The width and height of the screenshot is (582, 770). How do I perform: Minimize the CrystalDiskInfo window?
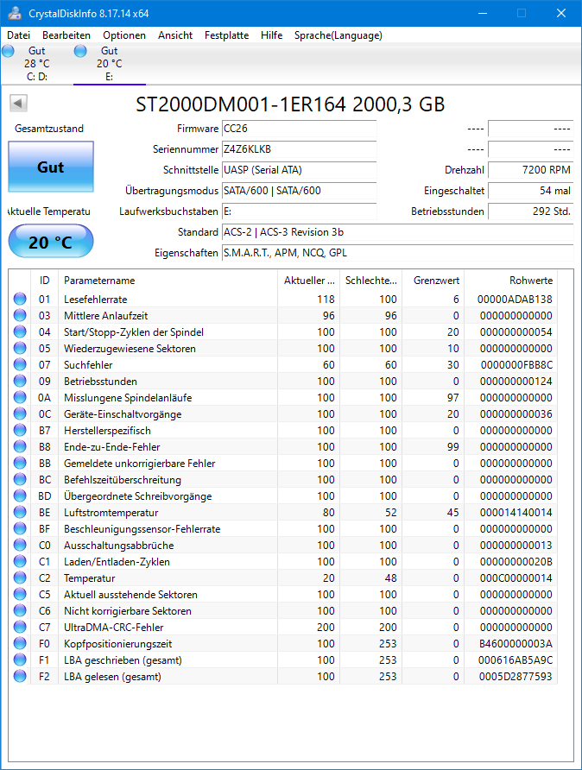tap(483, 13)
